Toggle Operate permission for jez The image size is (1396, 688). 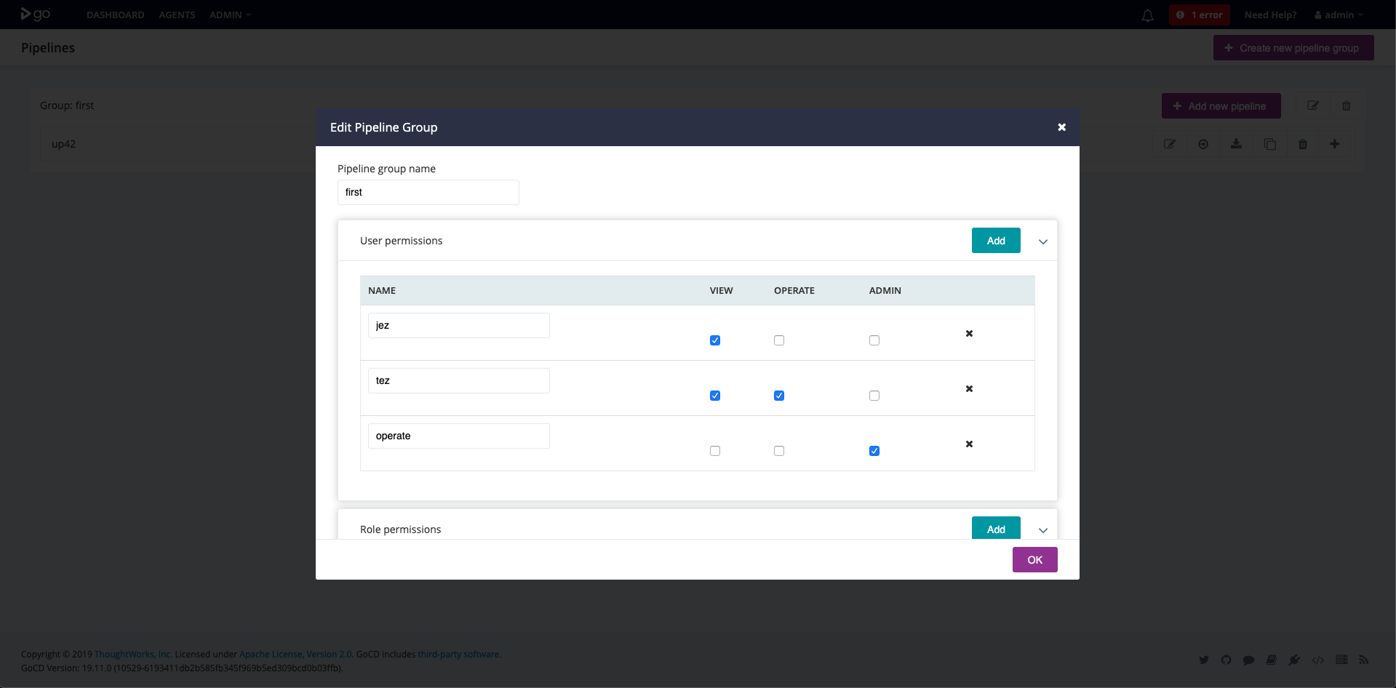[779, 340]
